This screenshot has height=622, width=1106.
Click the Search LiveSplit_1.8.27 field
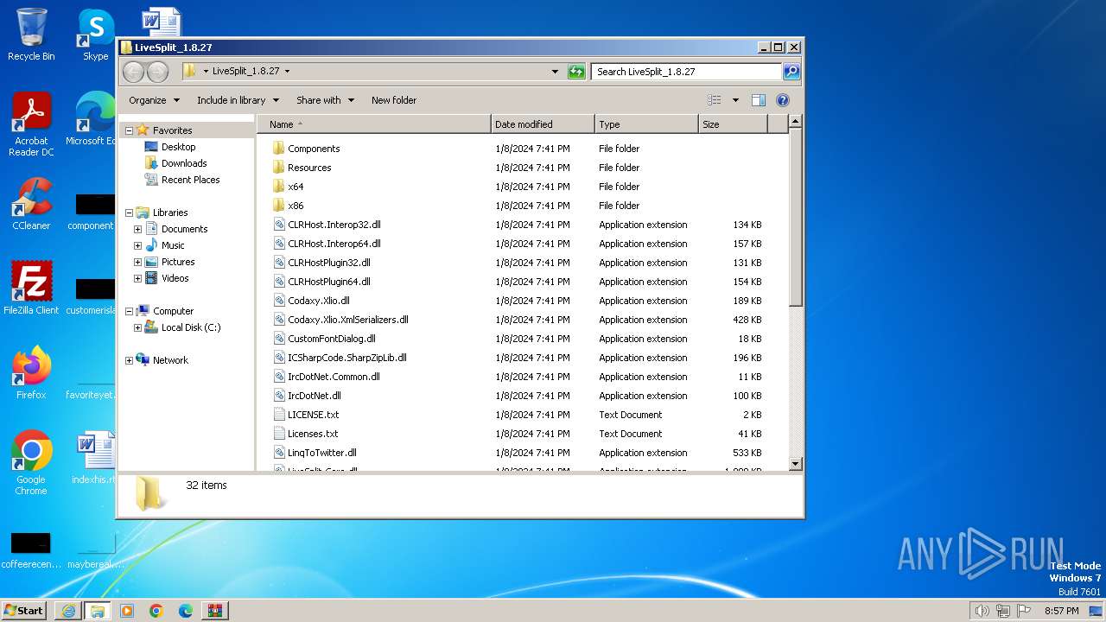click(x=687, y=72)
